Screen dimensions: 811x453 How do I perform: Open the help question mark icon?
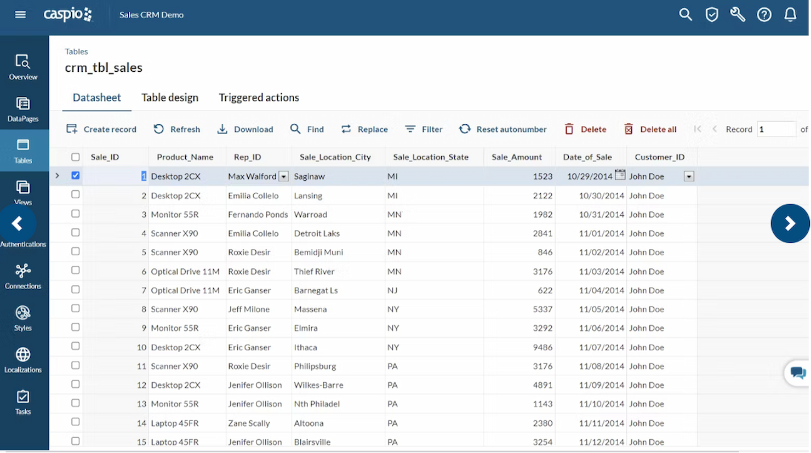[764, 15]
